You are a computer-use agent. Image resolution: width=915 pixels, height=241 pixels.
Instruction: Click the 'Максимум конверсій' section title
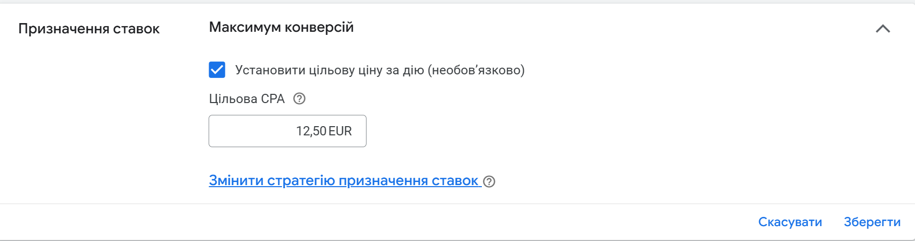[x=281, y=27]
